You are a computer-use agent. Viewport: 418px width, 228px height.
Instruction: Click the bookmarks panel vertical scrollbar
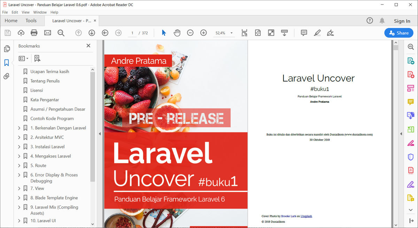coord(93,127)
